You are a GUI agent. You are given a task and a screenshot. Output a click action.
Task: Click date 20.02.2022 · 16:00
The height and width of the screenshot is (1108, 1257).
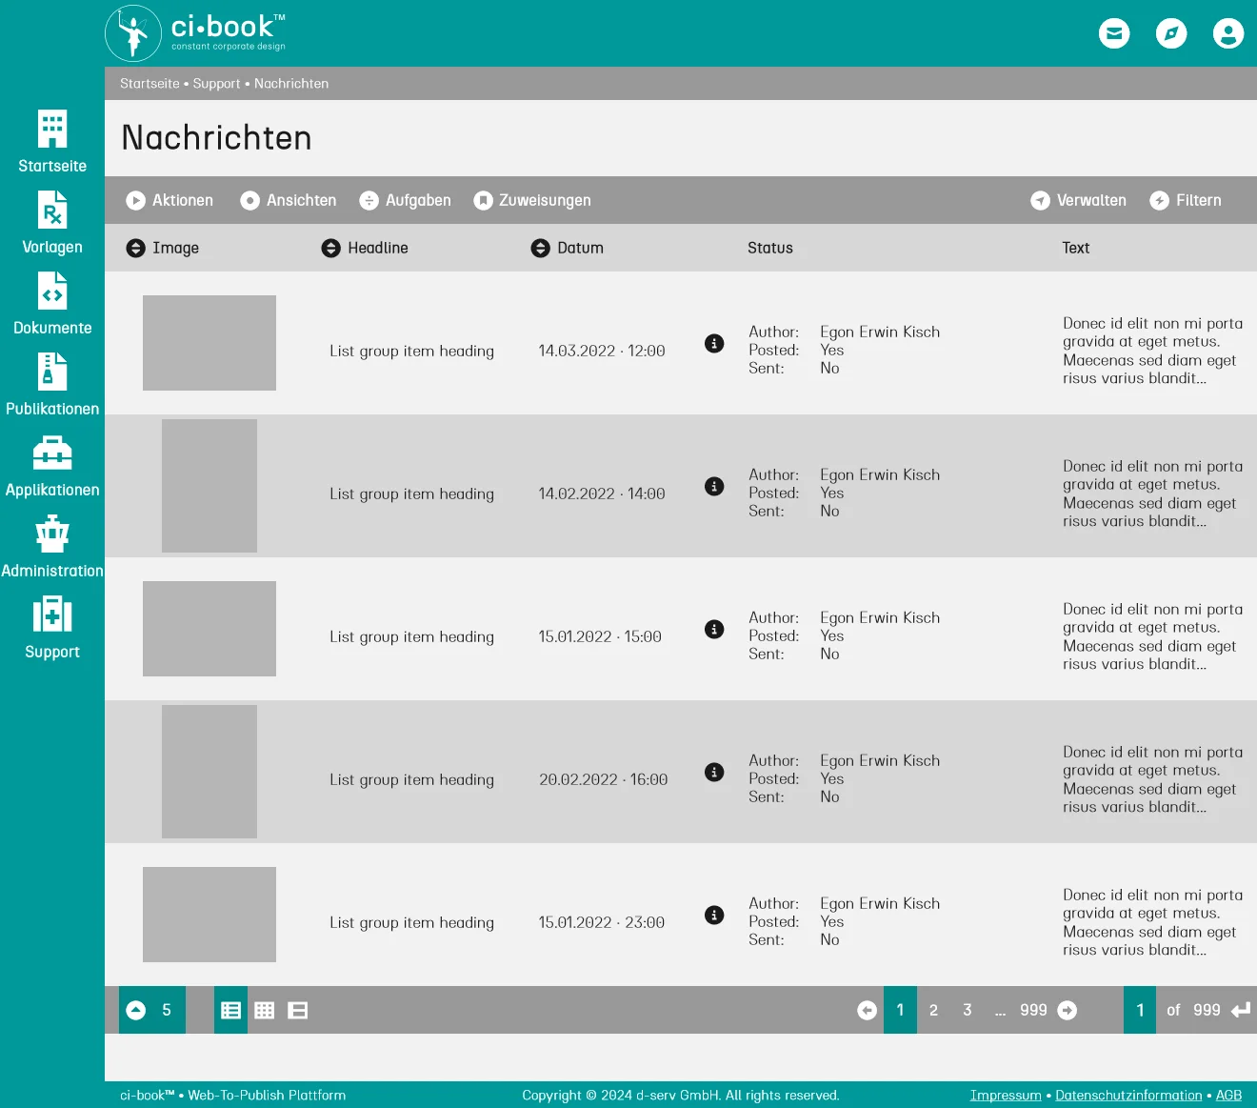603,779
